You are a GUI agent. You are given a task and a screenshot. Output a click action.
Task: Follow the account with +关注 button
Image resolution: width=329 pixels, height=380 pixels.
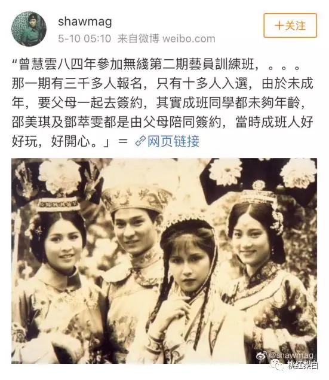[x=290, y=26]
